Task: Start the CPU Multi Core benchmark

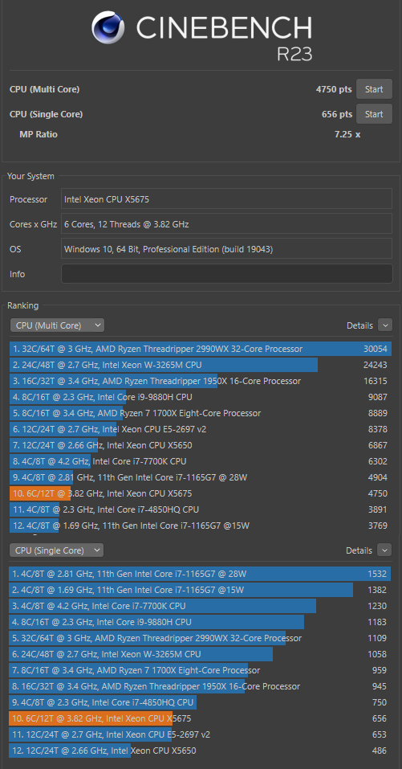Action: tap(374, 89)
